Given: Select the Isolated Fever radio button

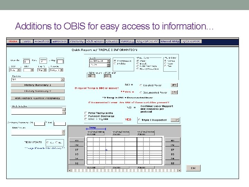Looking at the screenshot, I should tap(141, 85).
